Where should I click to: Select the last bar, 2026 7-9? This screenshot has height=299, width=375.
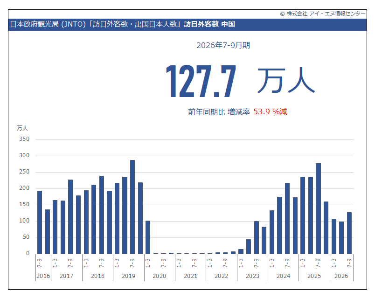click(x=349, y=233)
